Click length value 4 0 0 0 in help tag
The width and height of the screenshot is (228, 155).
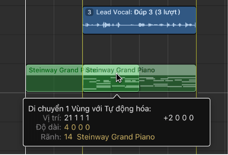77,127
